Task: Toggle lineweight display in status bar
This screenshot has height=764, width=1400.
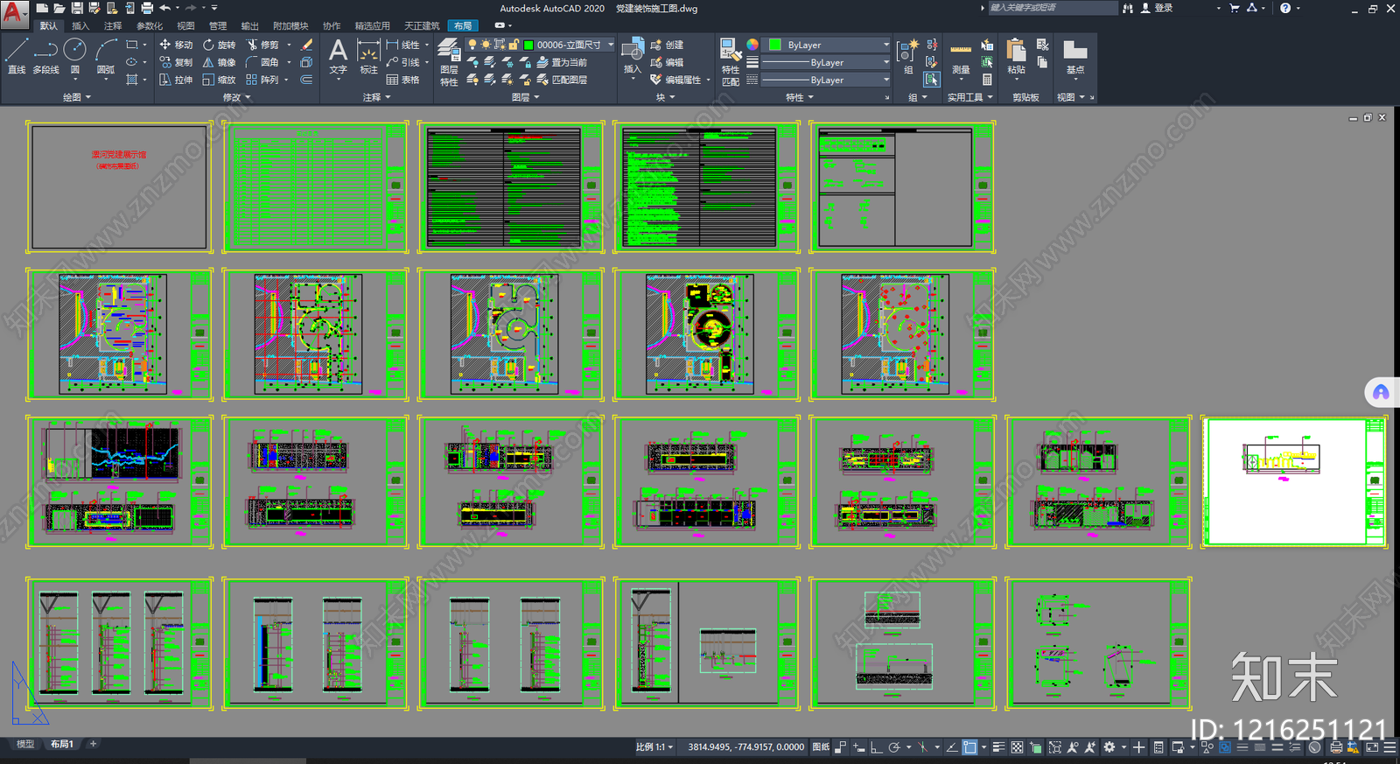Action: [x=998, y=747]
